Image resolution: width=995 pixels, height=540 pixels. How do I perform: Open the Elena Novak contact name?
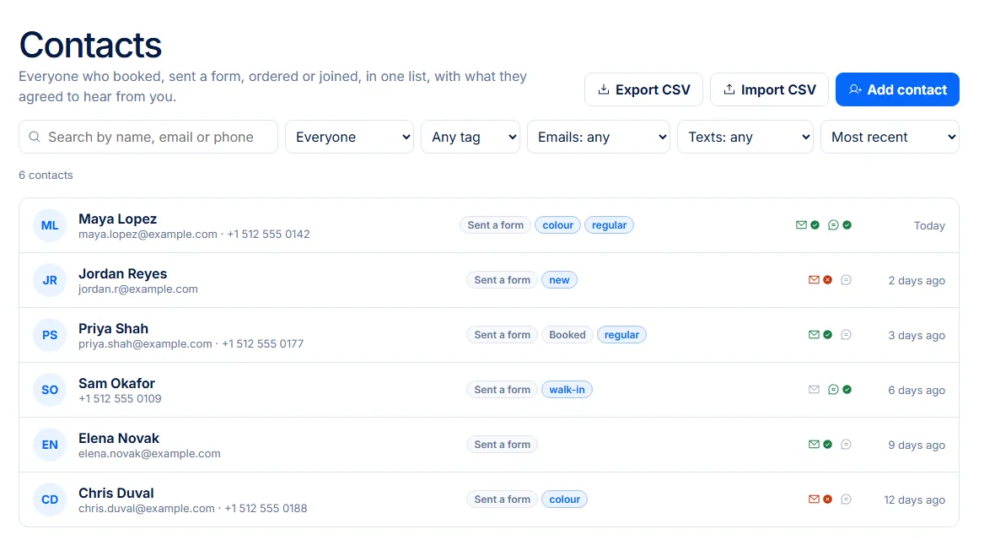click(119, 439)
